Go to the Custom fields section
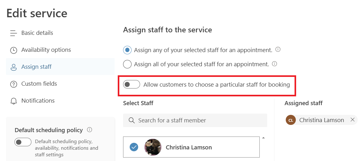The width and height of the screenshot is (363, 161). [39, 84]
